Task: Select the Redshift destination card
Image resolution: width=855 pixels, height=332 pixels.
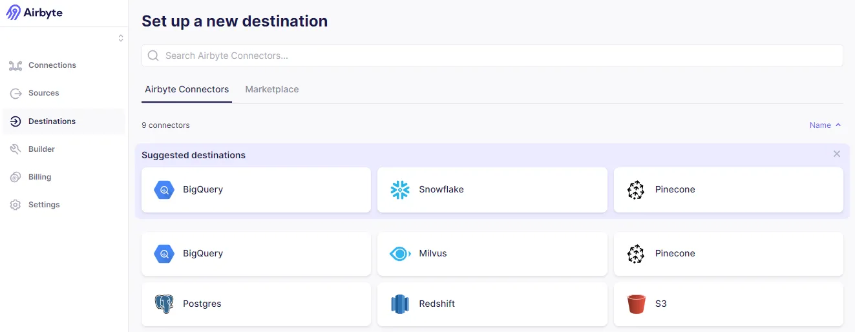Action: coord(492,304)
